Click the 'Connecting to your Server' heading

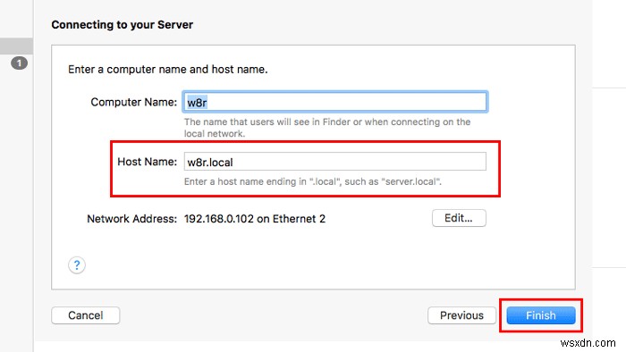(x=123, y=25)
